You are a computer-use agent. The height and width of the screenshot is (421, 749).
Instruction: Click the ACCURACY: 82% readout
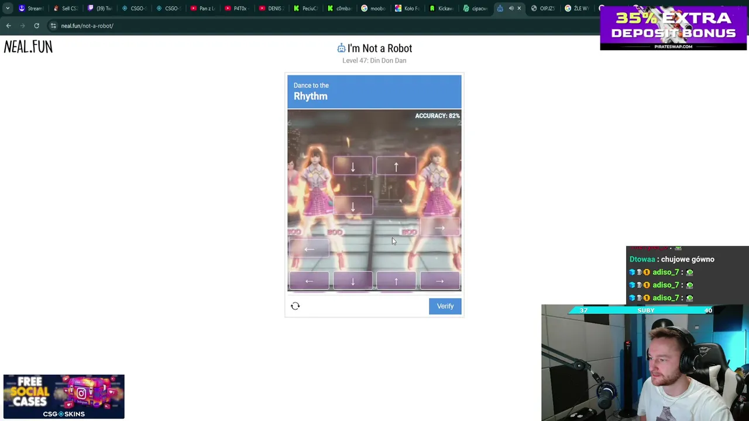click(437, 116)
